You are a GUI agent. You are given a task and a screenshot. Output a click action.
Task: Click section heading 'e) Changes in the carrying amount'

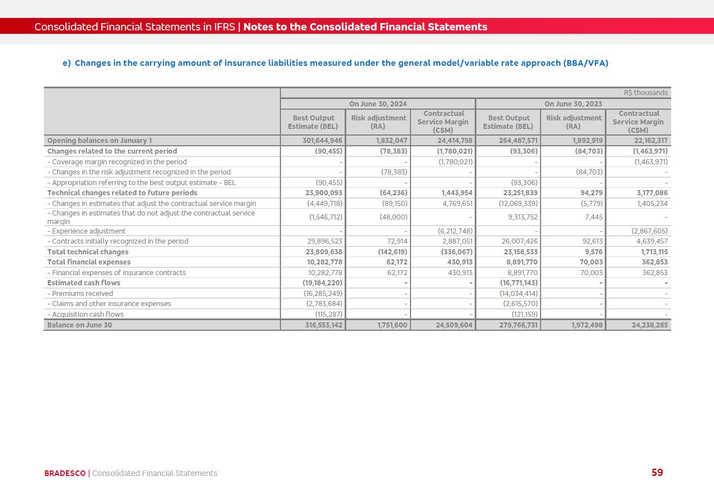(335, 63)
